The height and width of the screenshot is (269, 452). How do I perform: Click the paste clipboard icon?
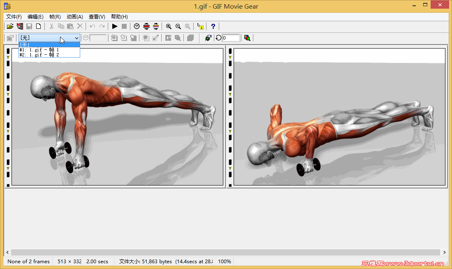point(70,26)
